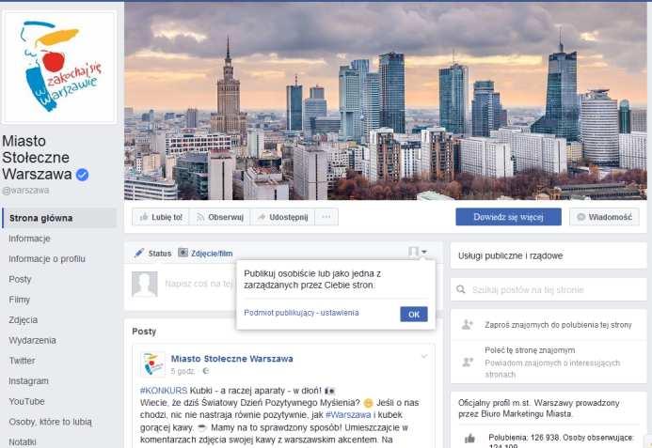652x448 pixels.
Task: Open Strona główna in sidebar
Action: (x=59, y=218)
